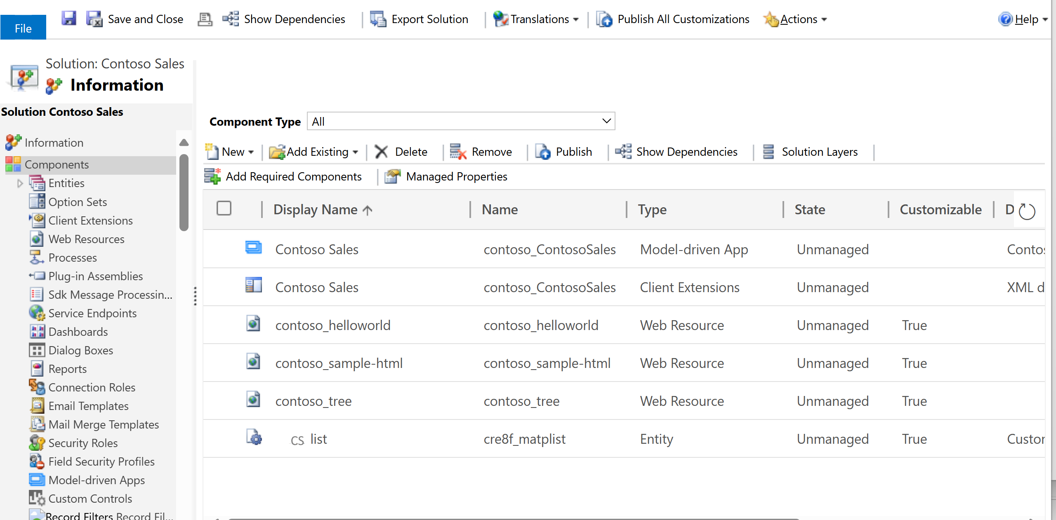The width and height of the screenshot is (1056, 520).
Task: Toggle visibility of contoso_helloworld row
Action: 226,325
